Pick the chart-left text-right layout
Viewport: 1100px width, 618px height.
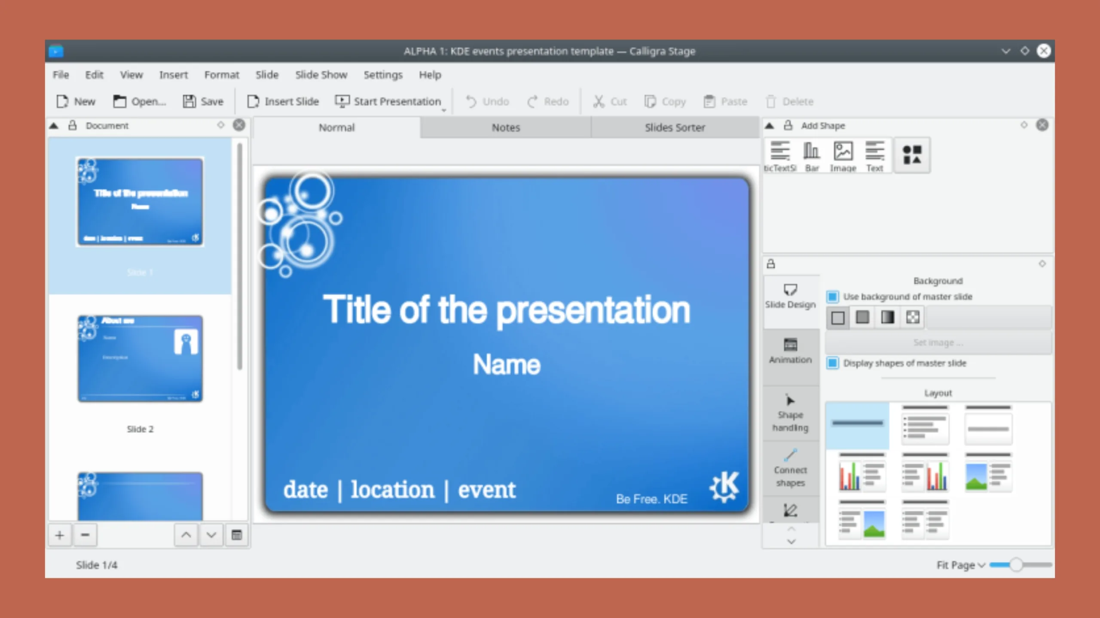coord(862,473)
